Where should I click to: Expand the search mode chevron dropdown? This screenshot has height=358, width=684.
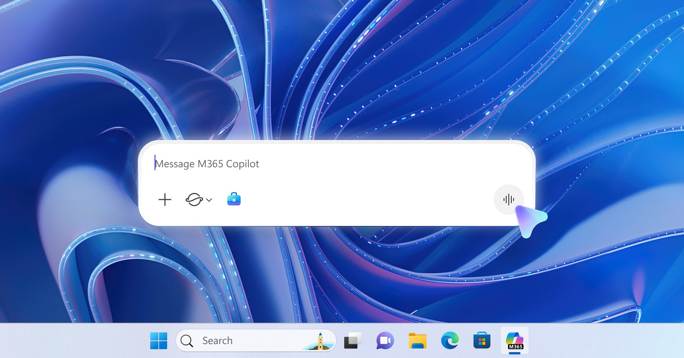click(x=209, y=201)
